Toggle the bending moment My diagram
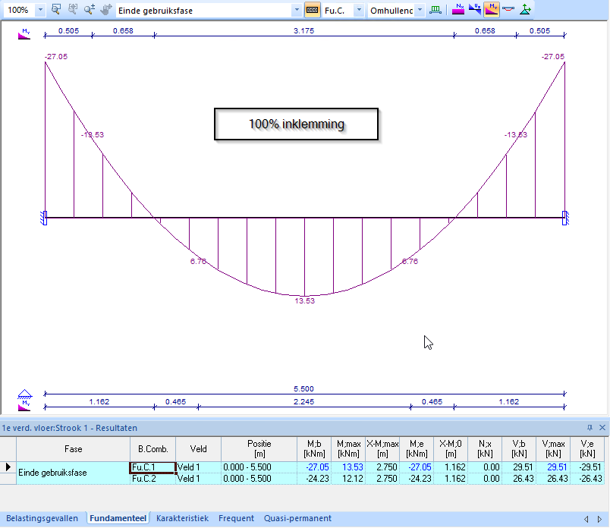Screen dimensions: 610x528 (492, 10)
